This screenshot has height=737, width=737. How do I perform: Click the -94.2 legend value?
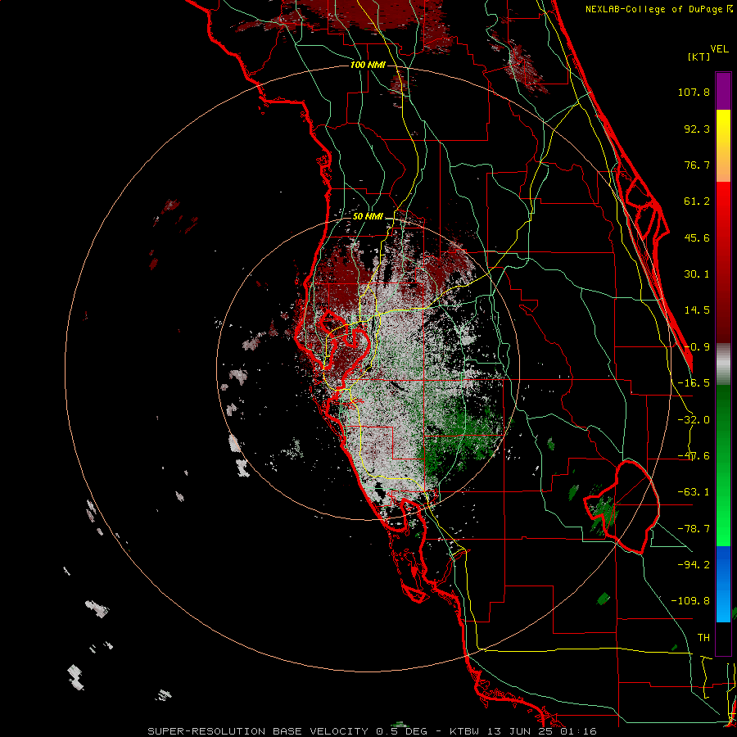point(694,565)
